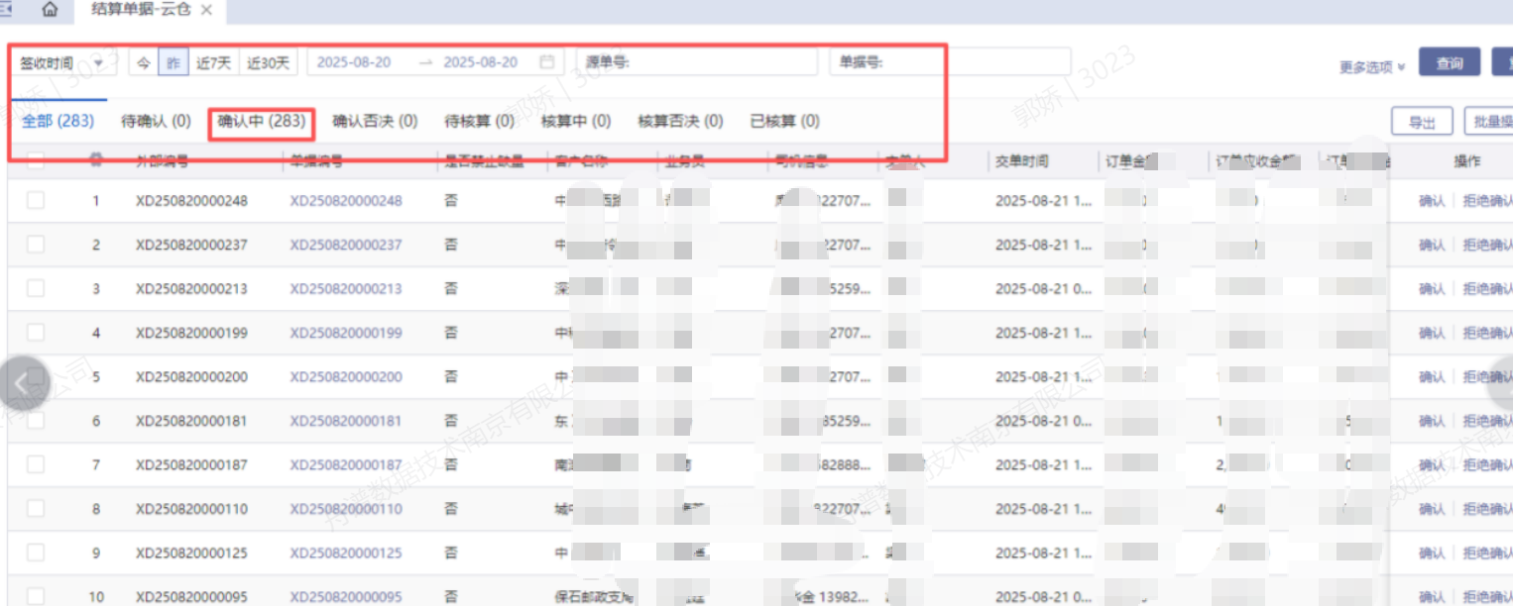This screenshot has height=606, width=1513.
Task: Click the column settings icon in the table header
Action: coord(96,159)
